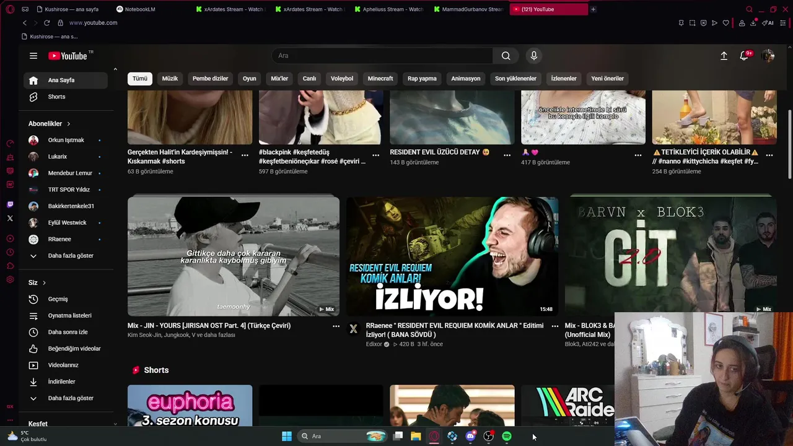
Task: Open Edixor channel link
Action: (x=374, y=344)
